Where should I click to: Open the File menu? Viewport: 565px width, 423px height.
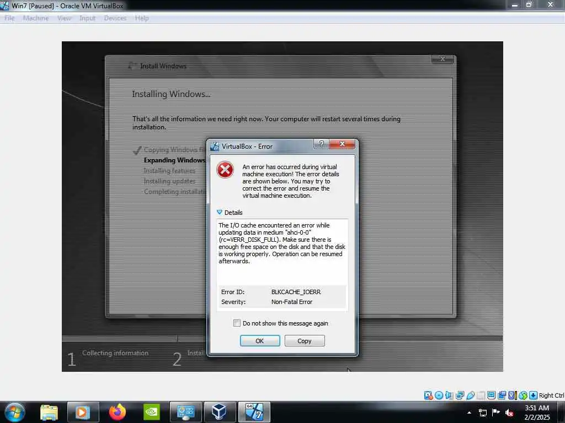pyautogui.click(x=9, y=18)
